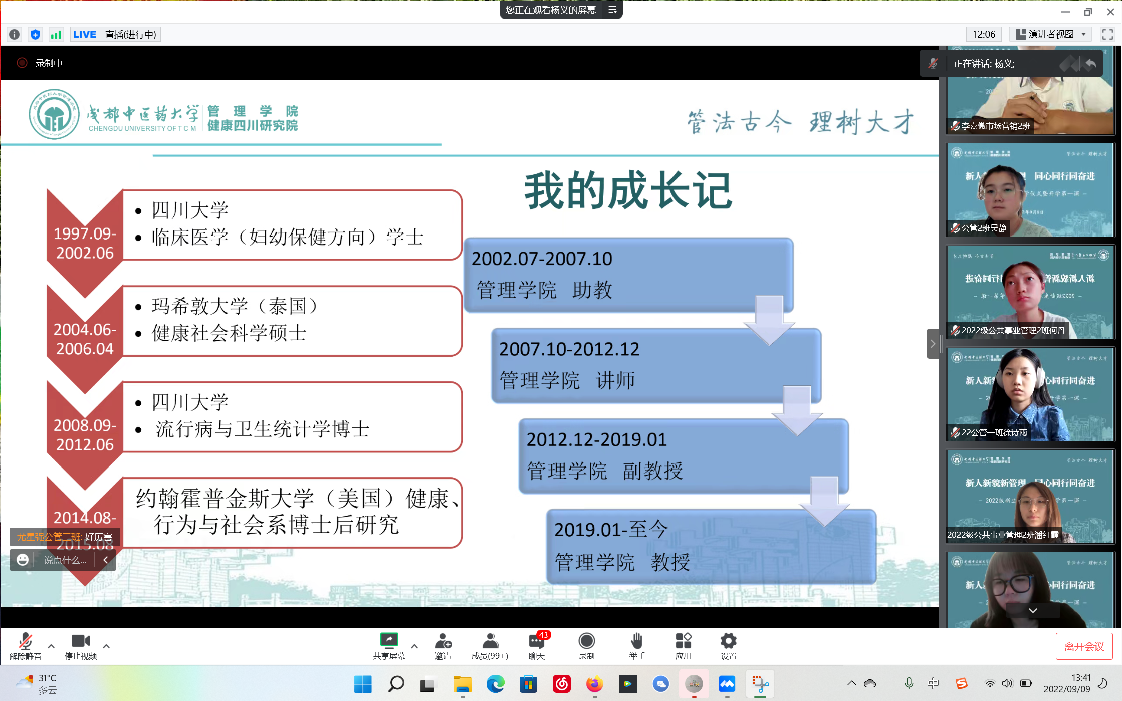The width and height of the screenshot is (1122, 701).
Task: Select the 公管2班吴静 video thumbnail
Action: [x=1030, y=190]
